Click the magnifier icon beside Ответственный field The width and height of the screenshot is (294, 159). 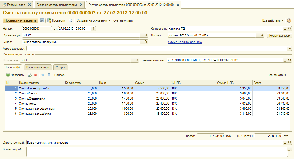290,143
